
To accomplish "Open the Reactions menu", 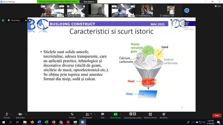I will (163, 115).
